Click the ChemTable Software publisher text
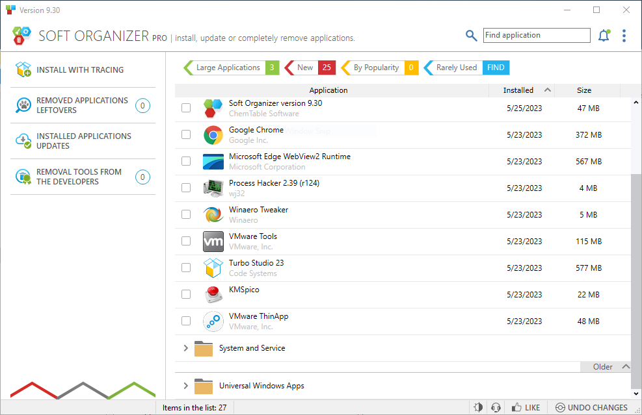The width and height of the screenshot is (642, 415). [x=263, y=114]
